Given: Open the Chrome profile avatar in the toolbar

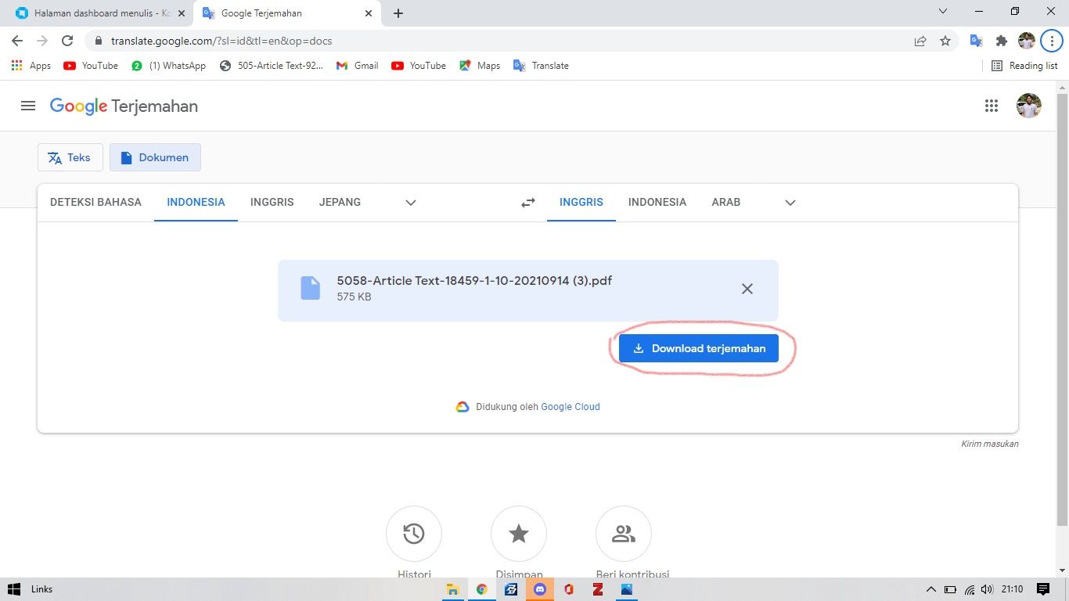Looking at the screenshot, I should pos(1027,41).
